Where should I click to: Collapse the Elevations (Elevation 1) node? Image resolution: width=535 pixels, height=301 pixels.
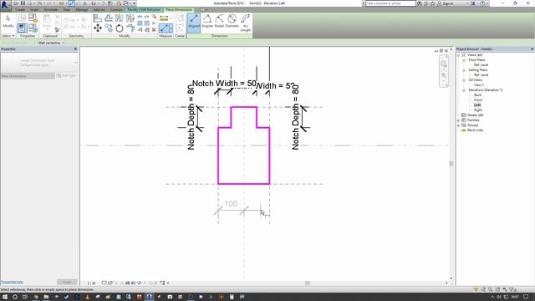click(464, 90)
